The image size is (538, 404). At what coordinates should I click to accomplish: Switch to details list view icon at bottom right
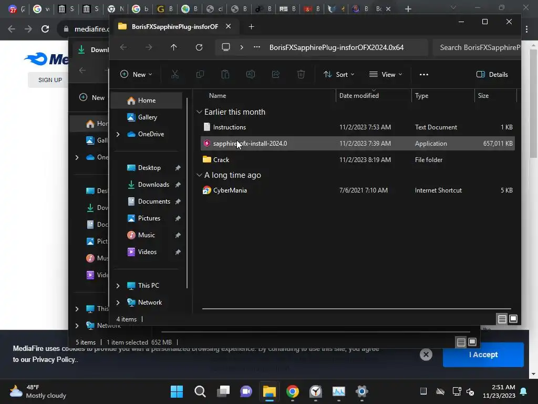pyautogui.click(x=502, y=319)
